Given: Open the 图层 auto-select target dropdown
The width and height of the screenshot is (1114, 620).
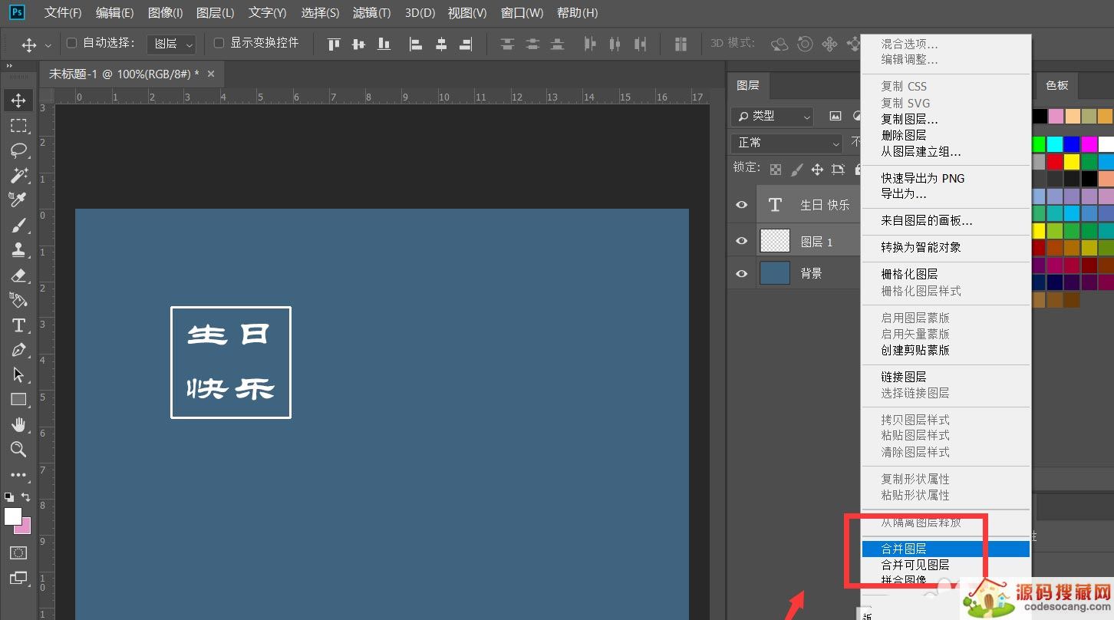Looking at the screenshot, I should (x=171, y=44).
